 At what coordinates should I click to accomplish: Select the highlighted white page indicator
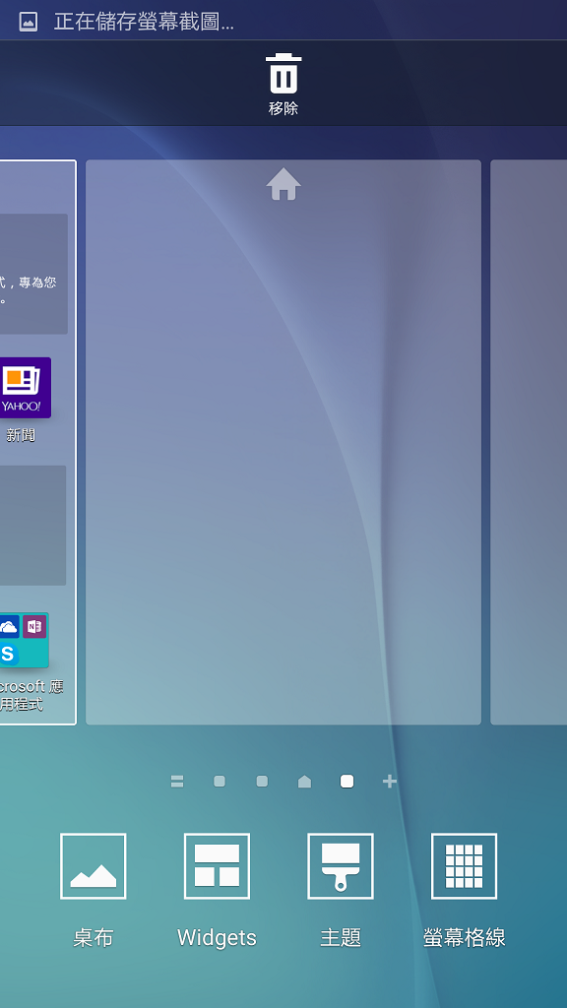point(347,781)
